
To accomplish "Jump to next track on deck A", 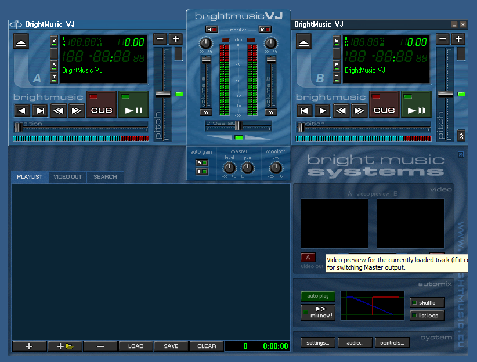I will (40, 110).
